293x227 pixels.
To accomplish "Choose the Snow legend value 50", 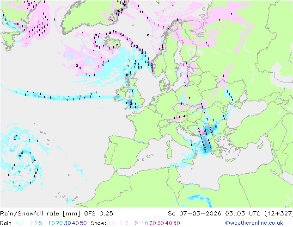I will [x=177, y=223].
